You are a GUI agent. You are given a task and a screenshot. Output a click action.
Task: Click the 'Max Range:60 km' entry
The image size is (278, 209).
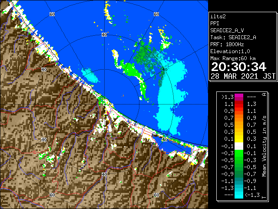[x=233, y=58]
